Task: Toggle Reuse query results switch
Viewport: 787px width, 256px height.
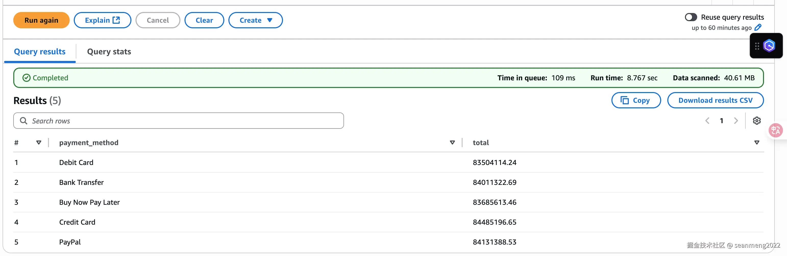Action: (691, 17)
